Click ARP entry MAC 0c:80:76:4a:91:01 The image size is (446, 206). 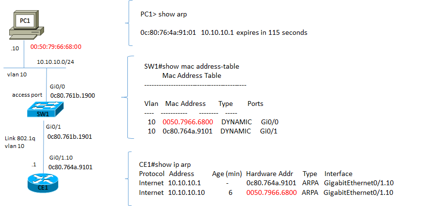click(x=168, y=33)
